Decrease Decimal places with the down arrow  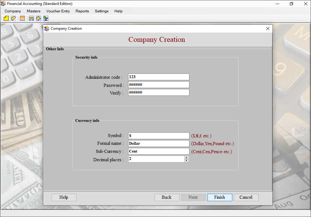tap(186, 160)
